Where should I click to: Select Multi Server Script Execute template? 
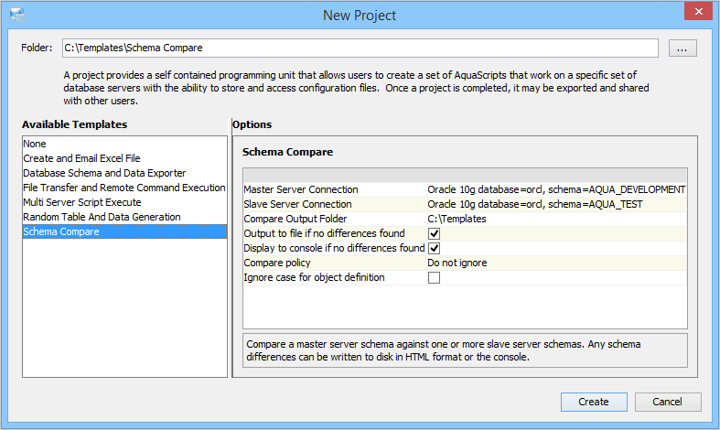pos(82,202)
